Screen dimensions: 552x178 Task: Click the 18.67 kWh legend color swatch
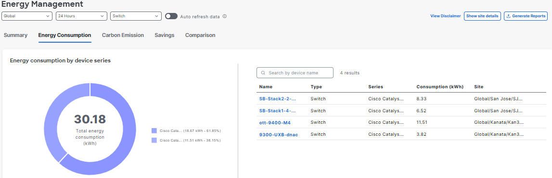(154, 131)
